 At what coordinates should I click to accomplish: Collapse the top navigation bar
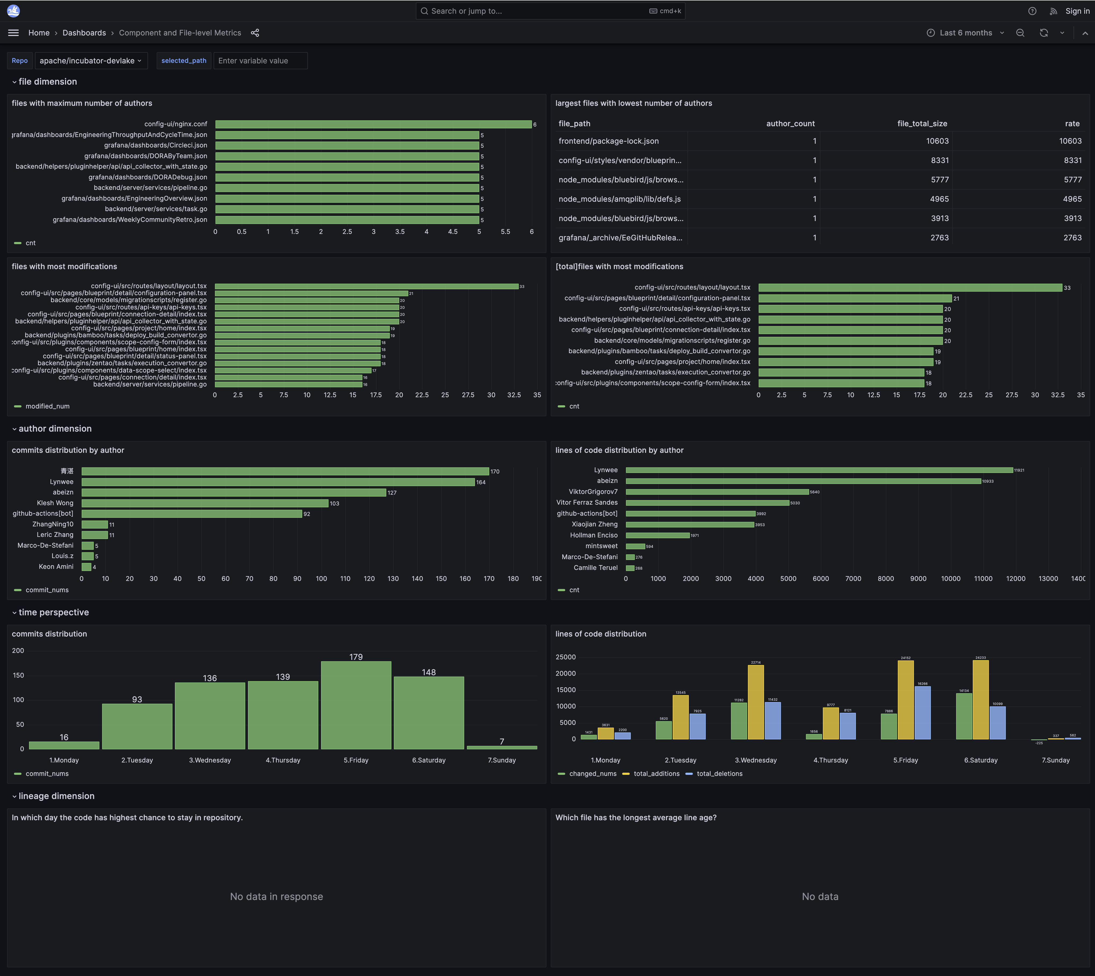tap(1085, 33)
